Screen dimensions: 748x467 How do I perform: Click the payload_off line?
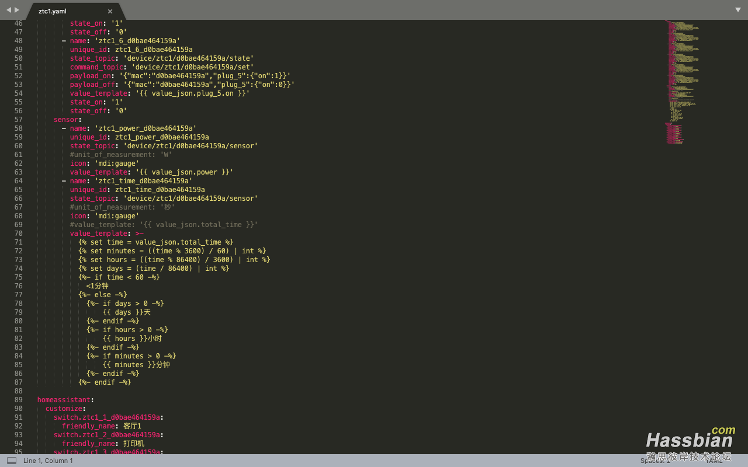(182, 85)
